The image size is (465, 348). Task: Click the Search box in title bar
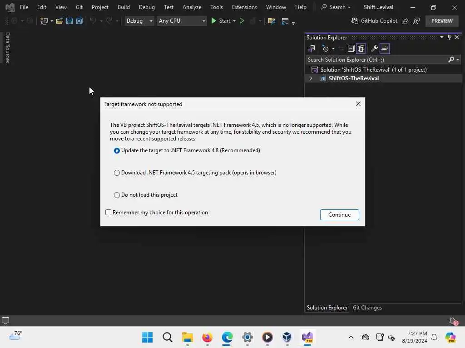point(336,7)
